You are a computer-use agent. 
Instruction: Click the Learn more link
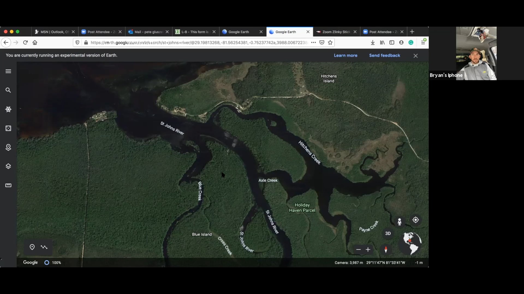tap(346, 56)
